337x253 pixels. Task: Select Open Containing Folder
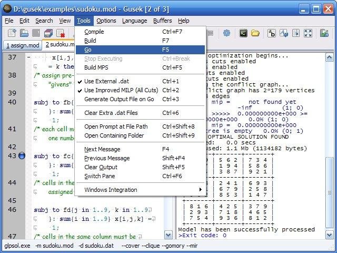pyautogui.click(x=140, y=135)
